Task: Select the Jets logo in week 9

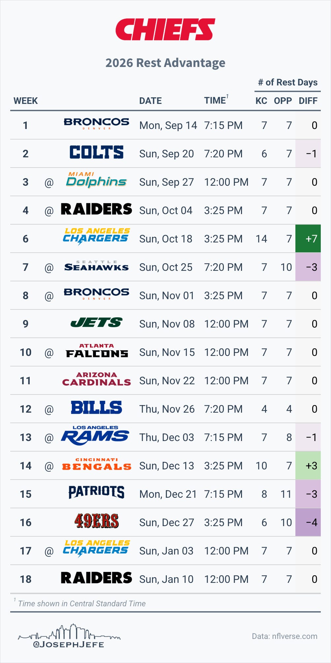Action: click(97, 322)
